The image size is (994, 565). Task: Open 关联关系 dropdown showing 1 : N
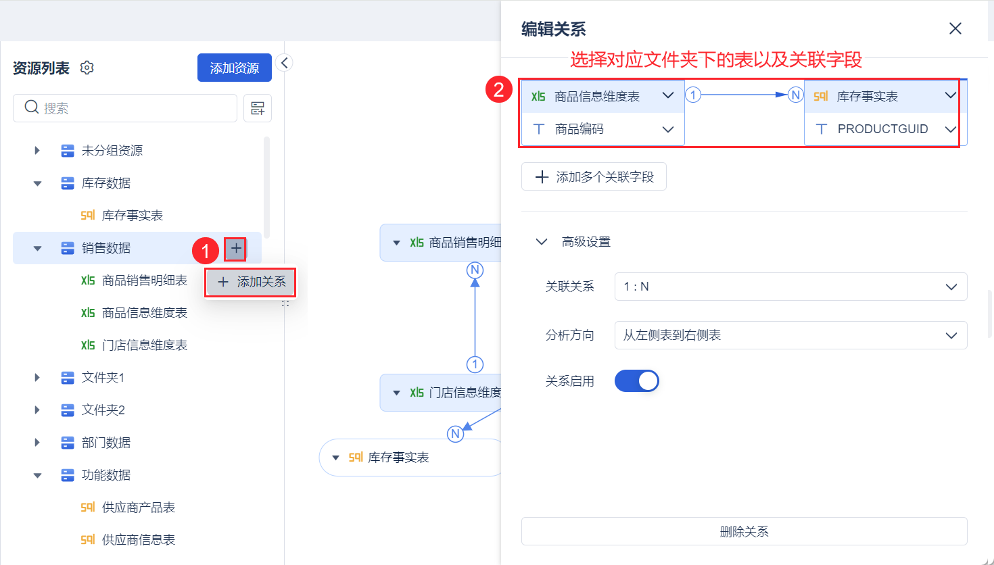click(790, 287)
